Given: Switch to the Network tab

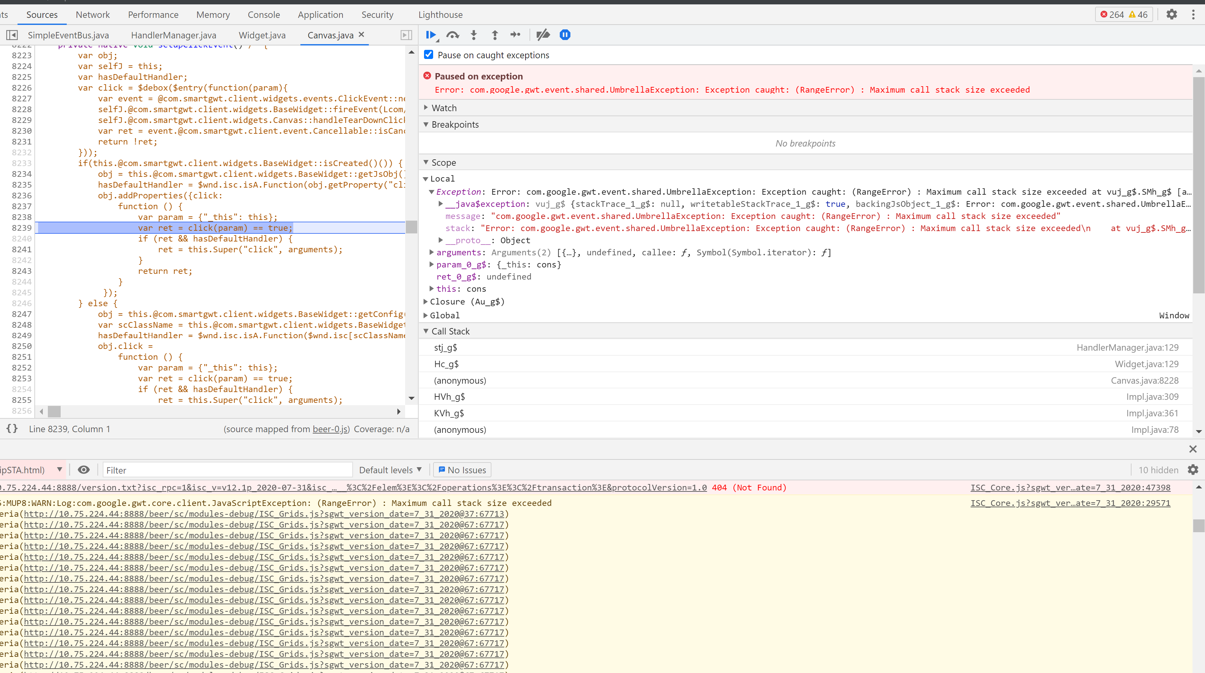Looking at the screenshot, I should pyautogui.click(x=93, y=14).
